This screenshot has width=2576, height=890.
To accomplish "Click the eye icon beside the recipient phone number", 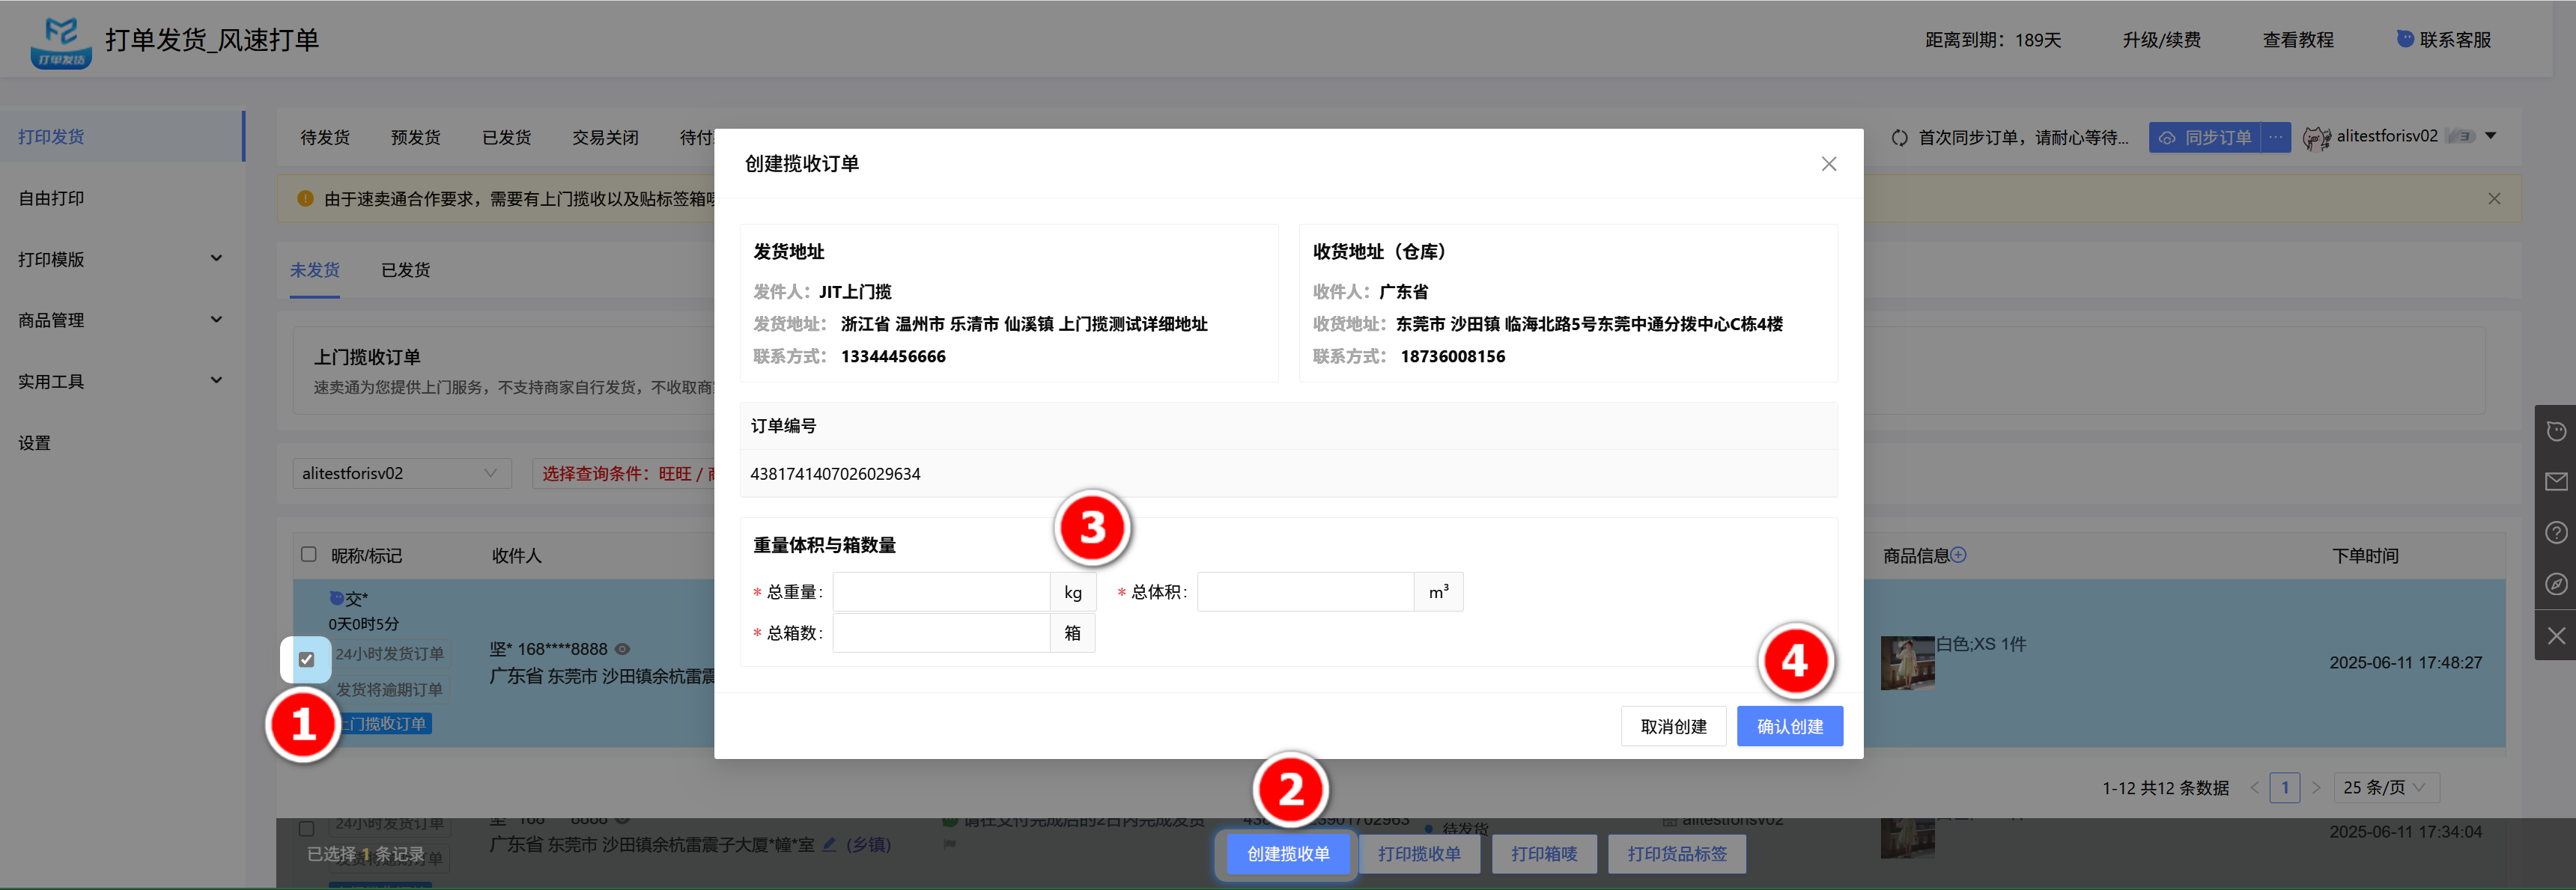I will coord(622,649).
